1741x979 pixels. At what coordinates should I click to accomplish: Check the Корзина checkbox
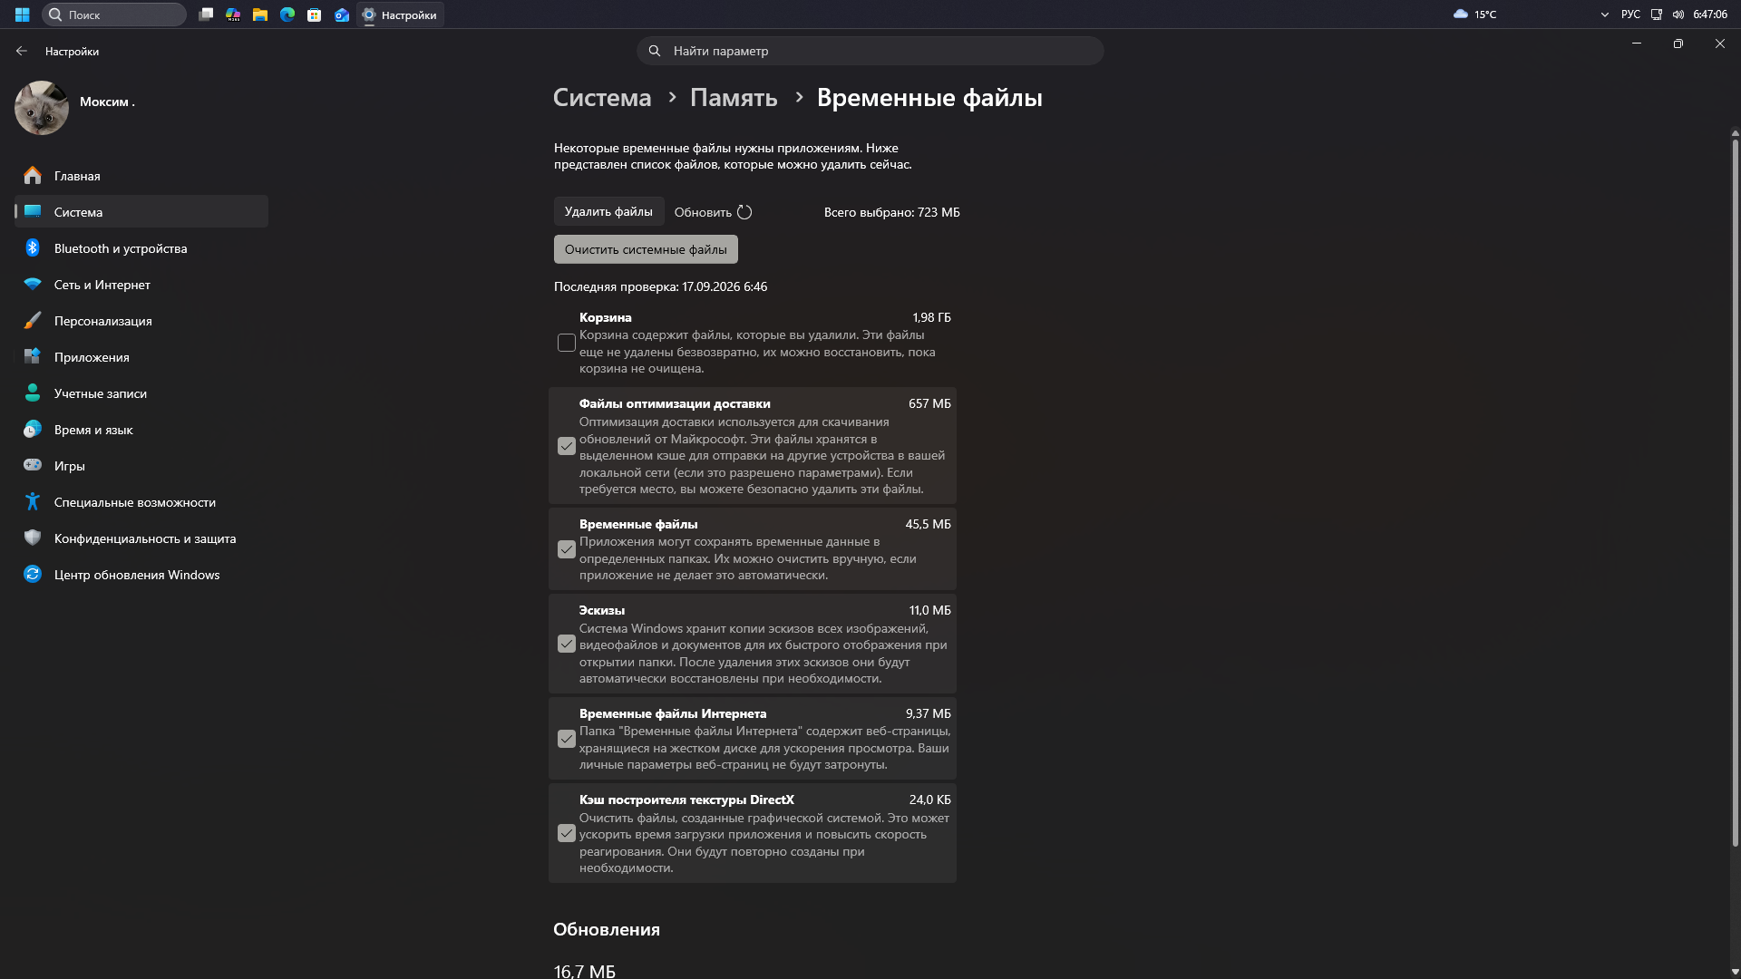[x=567, y=343]
